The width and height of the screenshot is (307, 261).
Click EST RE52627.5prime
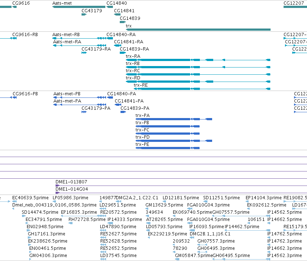[x=118, y=234]
